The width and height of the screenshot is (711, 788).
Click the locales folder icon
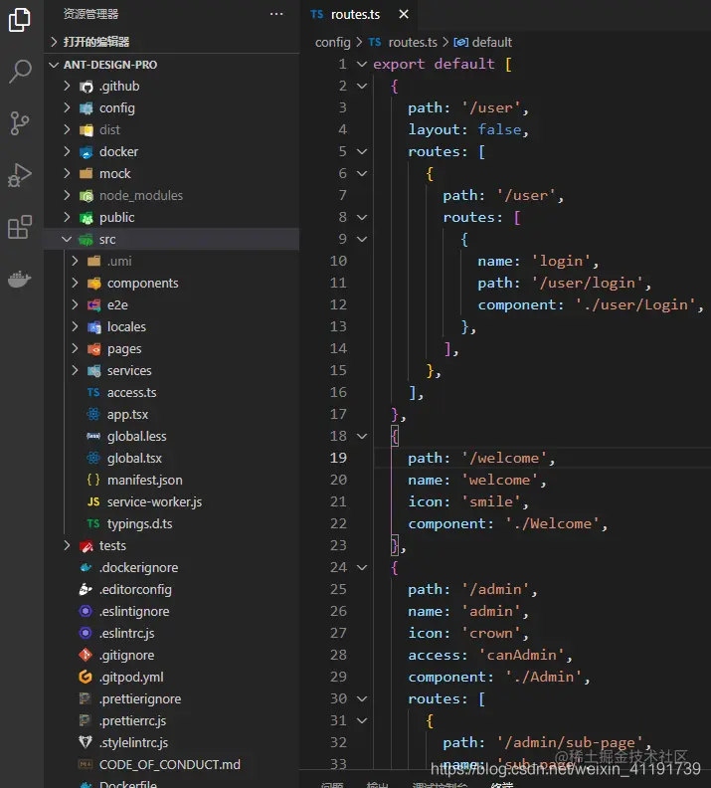pos(93,327)
